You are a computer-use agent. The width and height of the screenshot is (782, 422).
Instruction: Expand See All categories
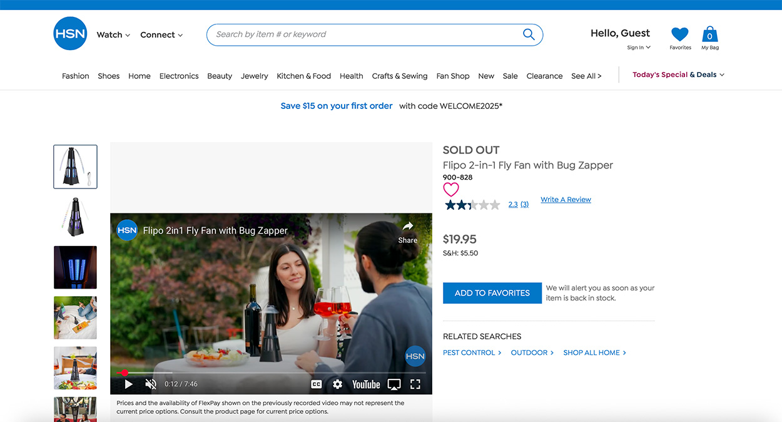coord(586,76)
